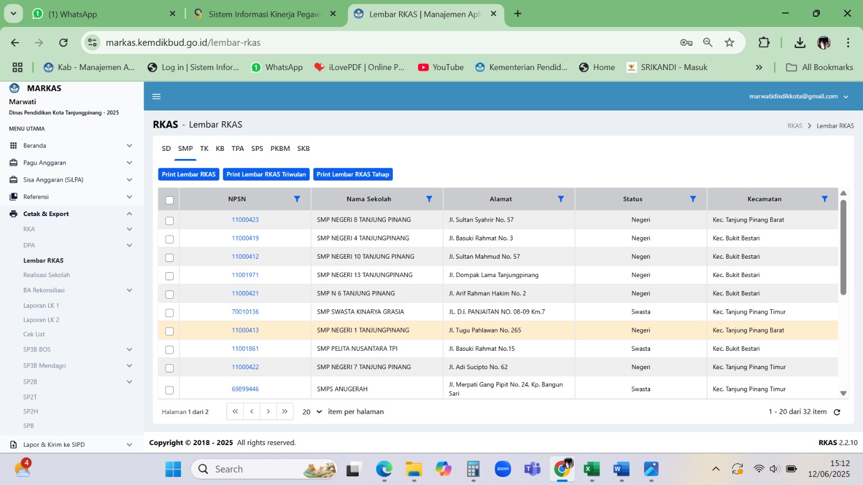Select Realisasi Sekolah in the sidebar
Viewport: 863px width, 485px height.
point(46,275)
